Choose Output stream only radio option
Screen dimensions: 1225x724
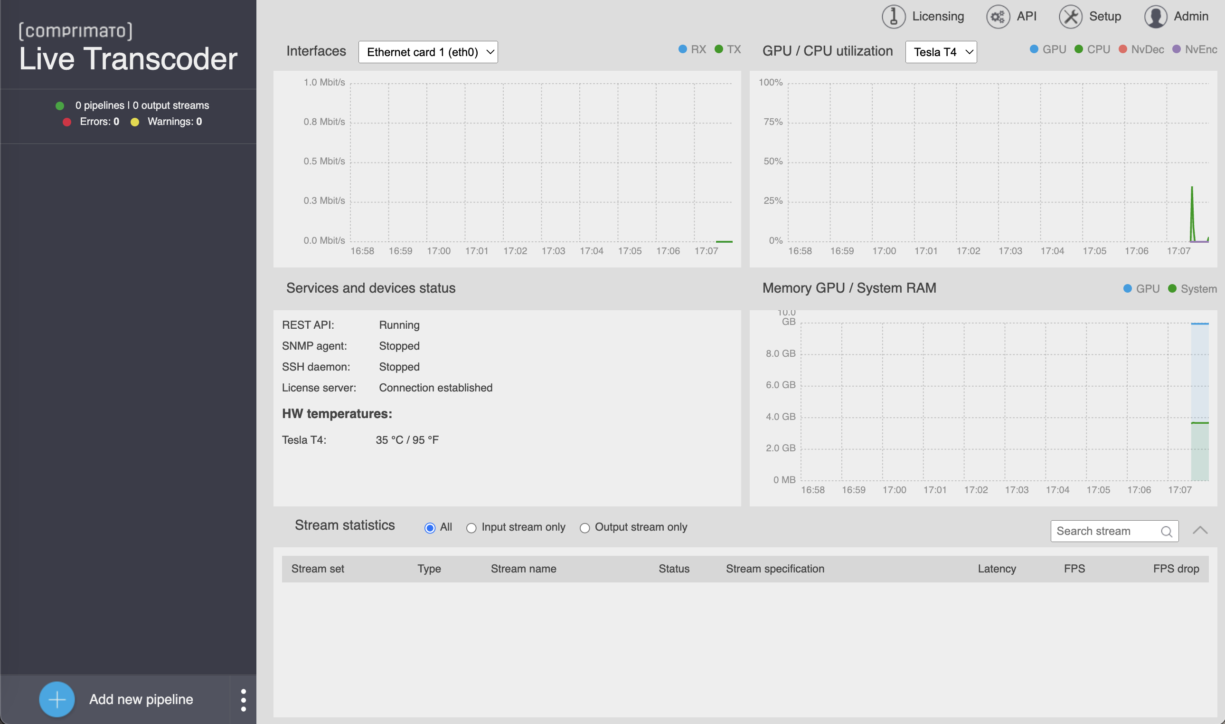click(584, 528)
